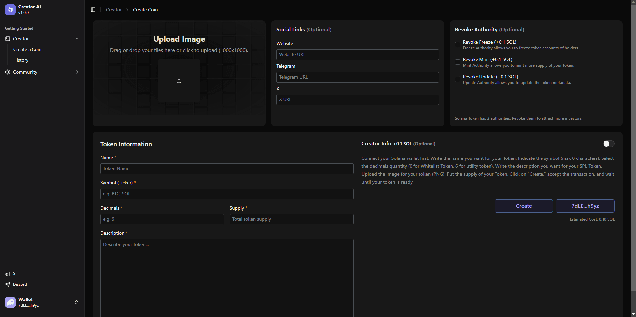Tick the Revoke Update checkbox
636x317 pixels.
point(458,79)
